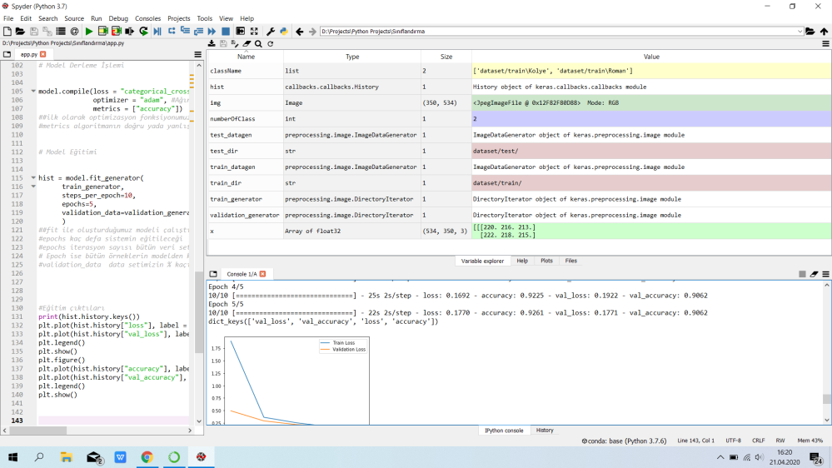Screen dimensions: 832x468
Task: Step return debug icon
Action: (x=198, y=32)
